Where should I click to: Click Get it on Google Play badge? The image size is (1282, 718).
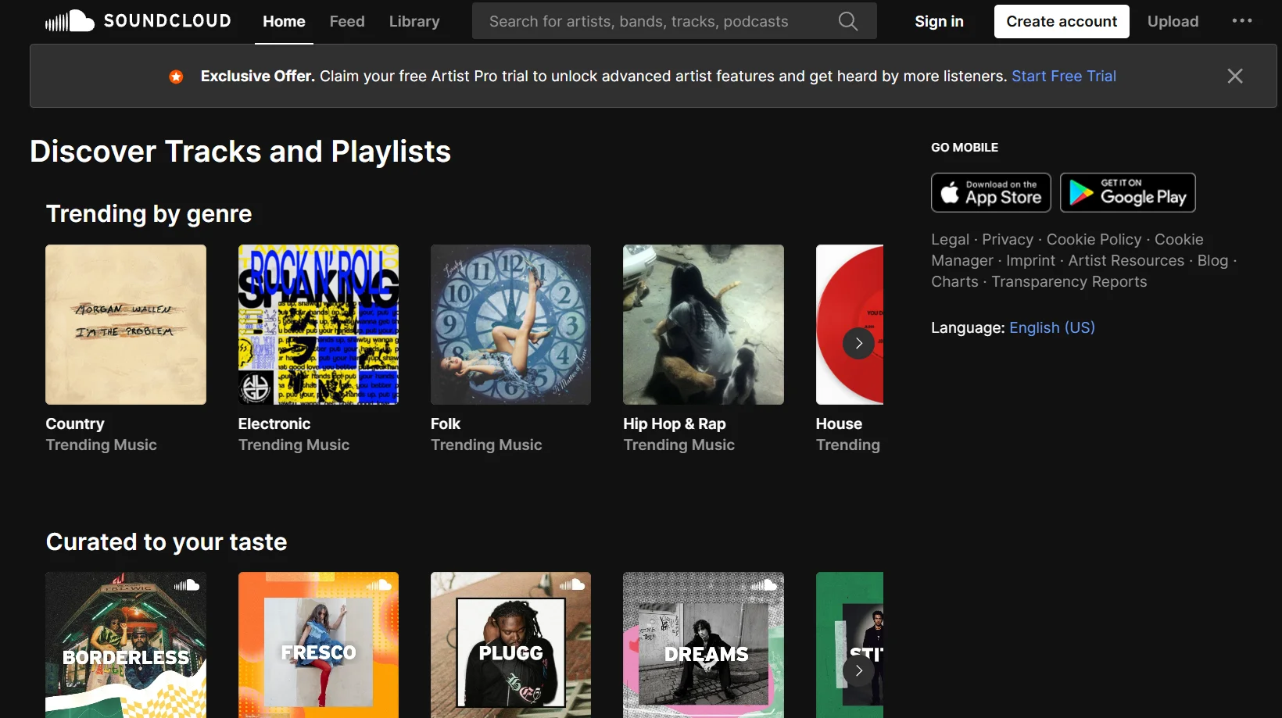click(1128, 192)
